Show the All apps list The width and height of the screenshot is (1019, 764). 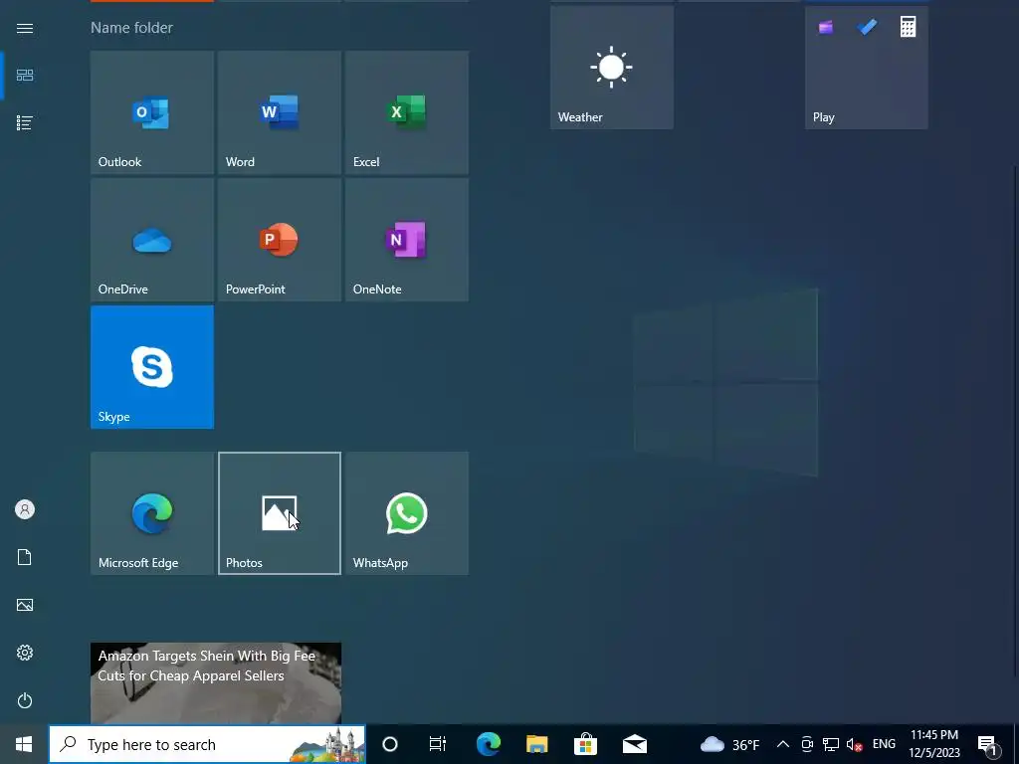click(25, 122)
